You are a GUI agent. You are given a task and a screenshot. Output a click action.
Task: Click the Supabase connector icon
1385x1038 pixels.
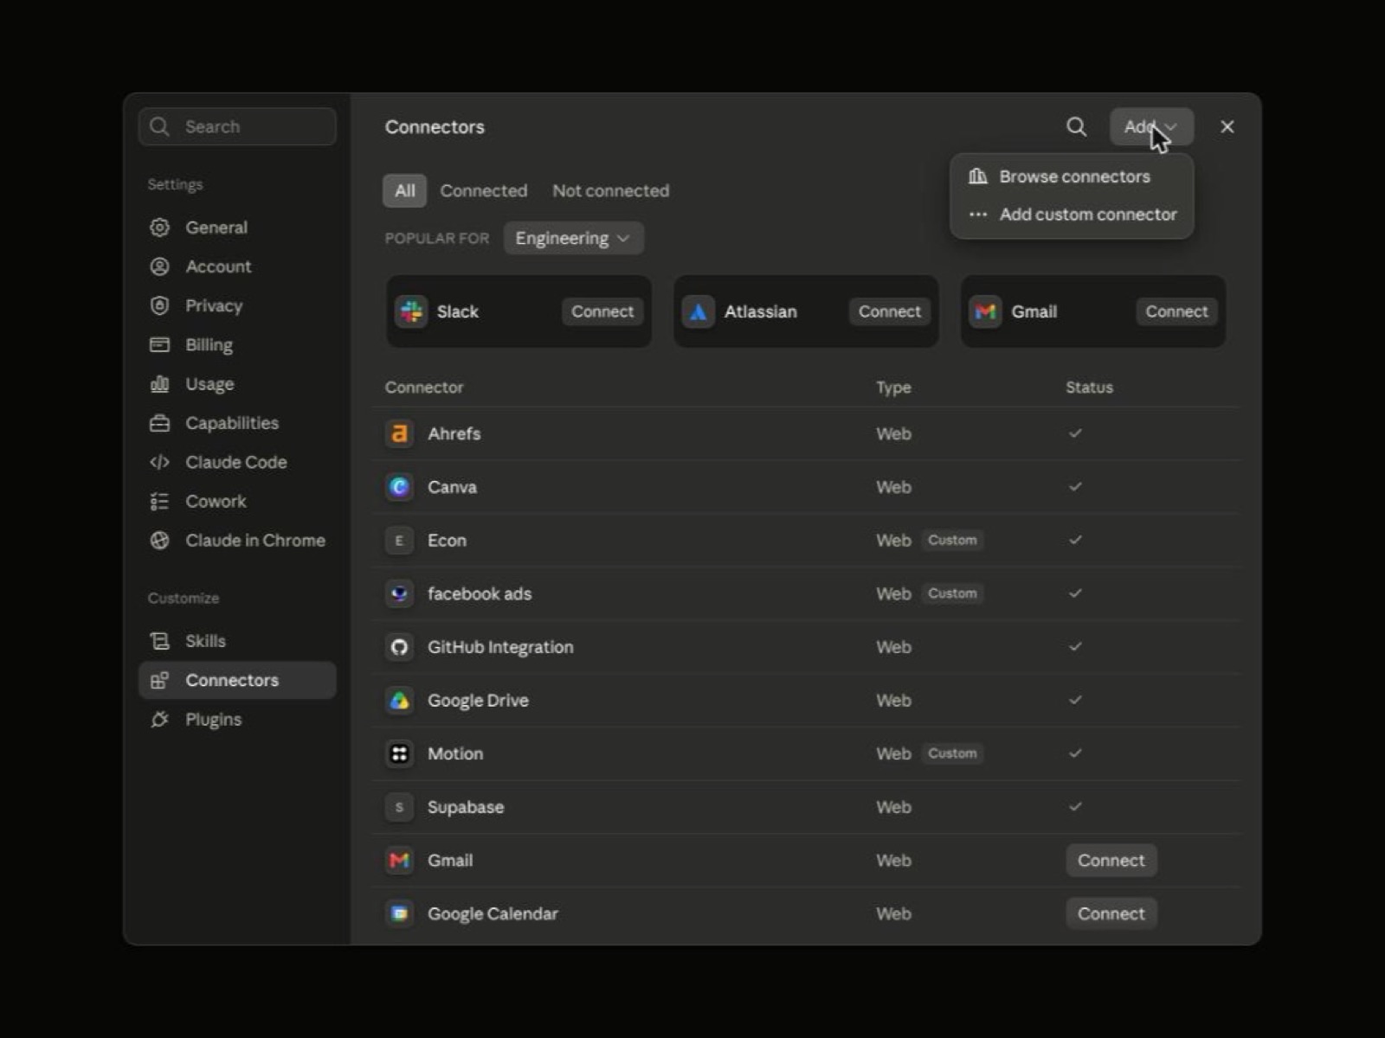click(x=399, y=807)
